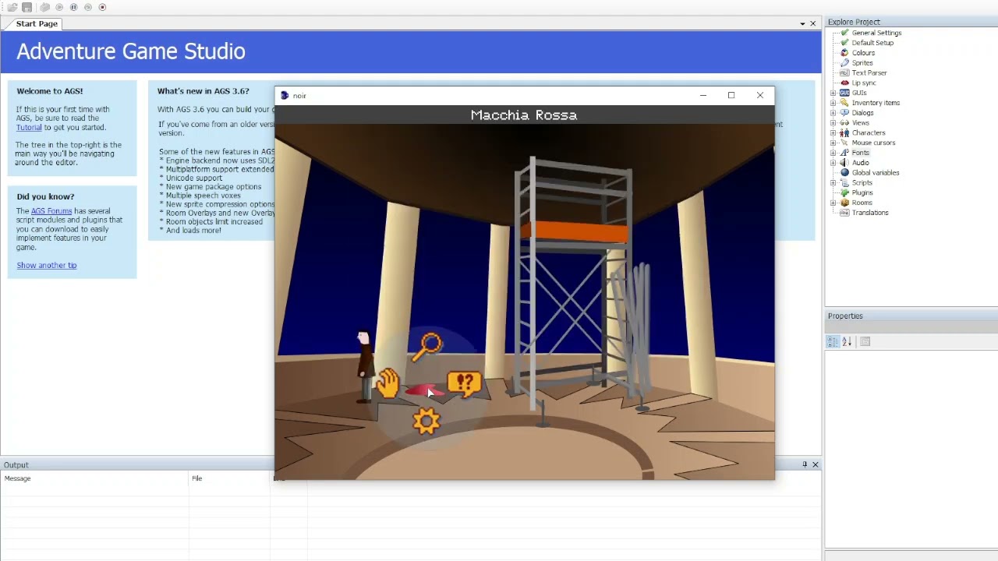
Task: Expand the GUIs node
Action: [x=833, y=93]
